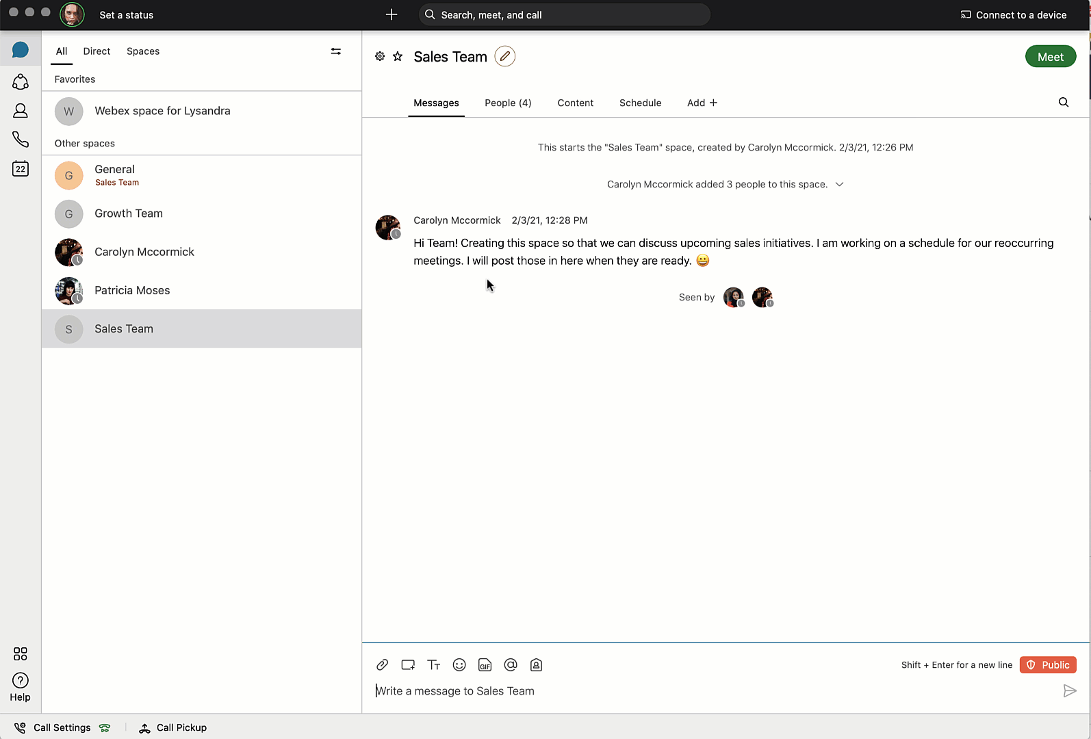1091x739 pixels.
Task: Click Call Pickup in the footer
Action: (x=173, y=727)
